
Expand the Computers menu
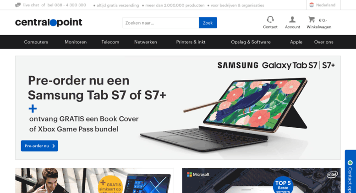tap(36, 42)
